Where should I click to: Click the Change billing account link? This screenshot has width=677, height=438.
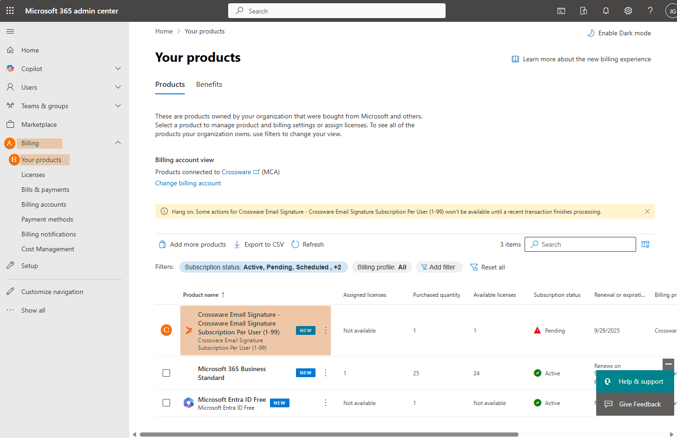(188, 183)
